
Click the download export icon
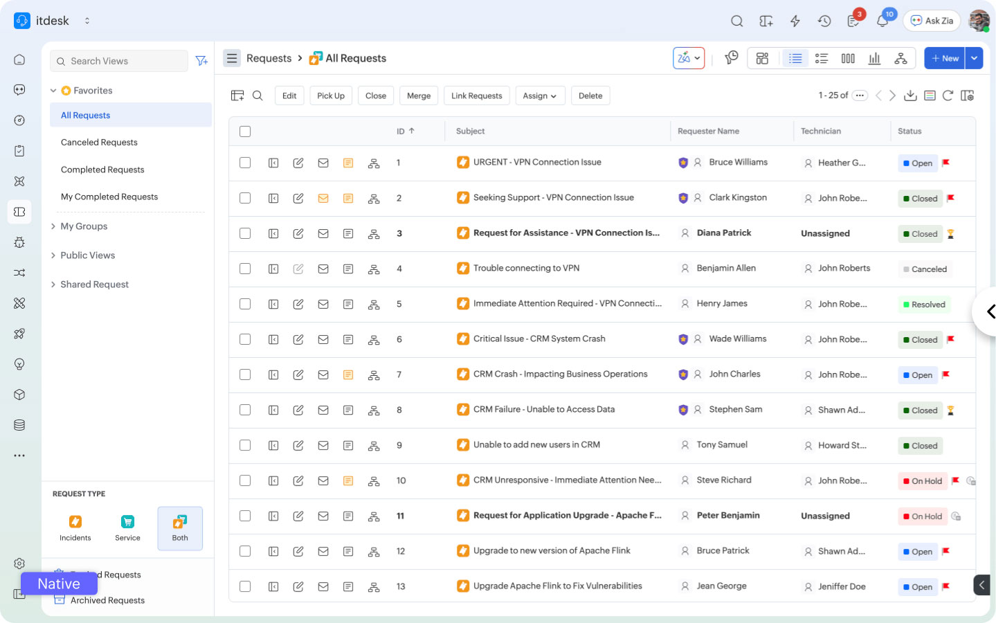(910, 96)
